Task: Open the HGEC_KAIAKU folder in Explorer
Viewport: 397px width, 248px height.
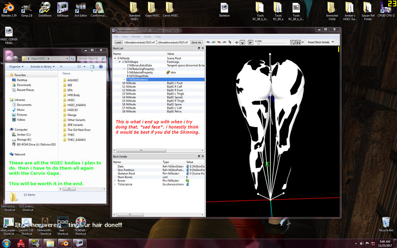Action: point(74,105)
